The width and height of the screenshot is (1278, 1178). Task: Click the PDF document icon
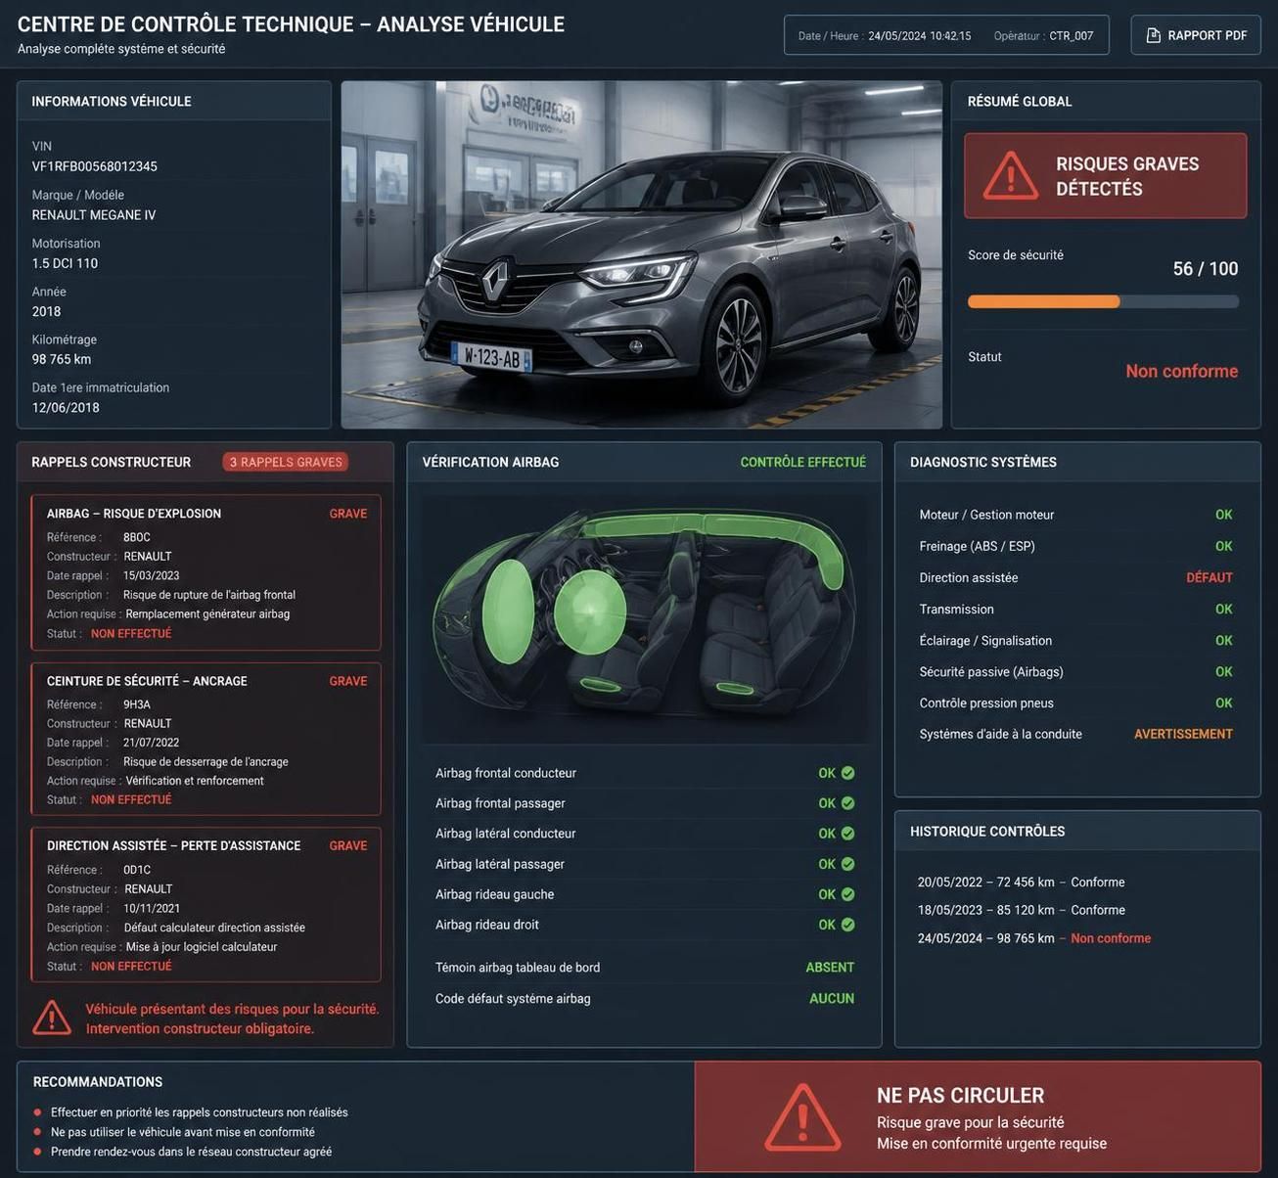[x=1153, y=35]
